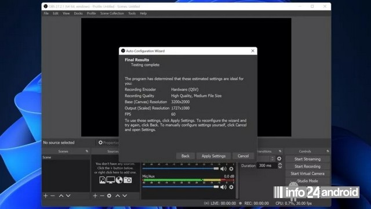
Task: Add a new scene with plus icon
Action: (x=46, y=196)
